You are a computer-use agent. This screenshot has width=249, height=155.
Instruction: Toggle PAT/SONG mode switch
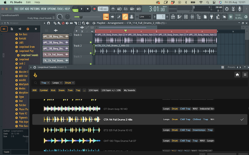click(x=75, y=9)
